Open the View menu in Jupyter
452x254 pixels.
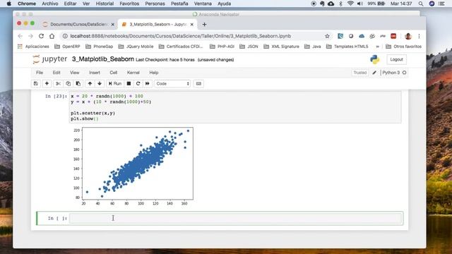click(x=74, y=73)
